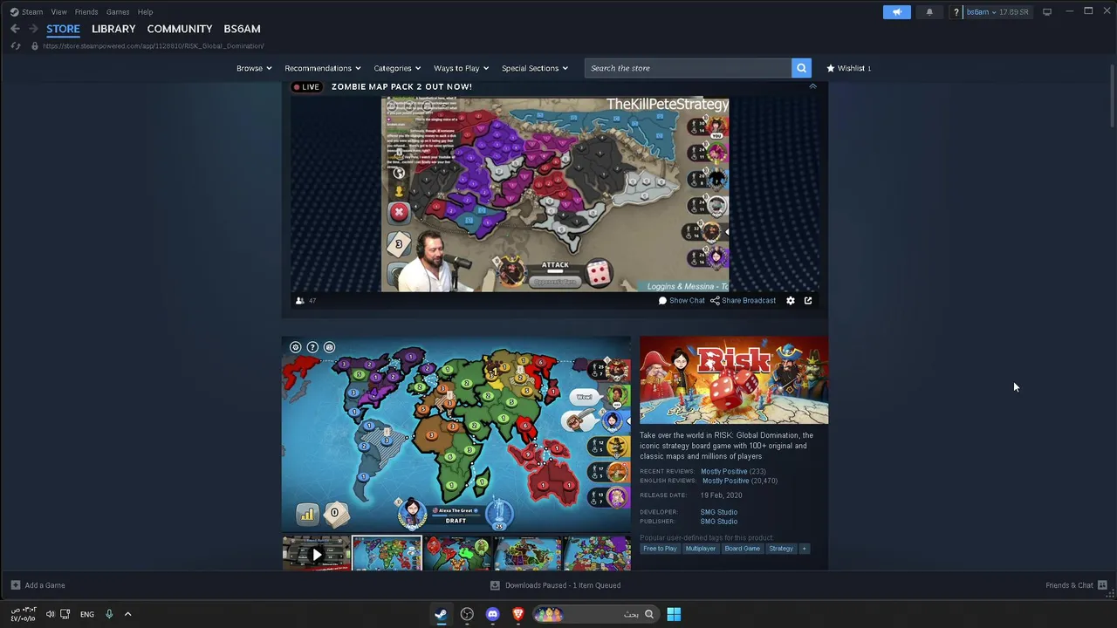Click the taskbar search box
This screenshot has height=628, width=1117.
click(x=596, y=614)
